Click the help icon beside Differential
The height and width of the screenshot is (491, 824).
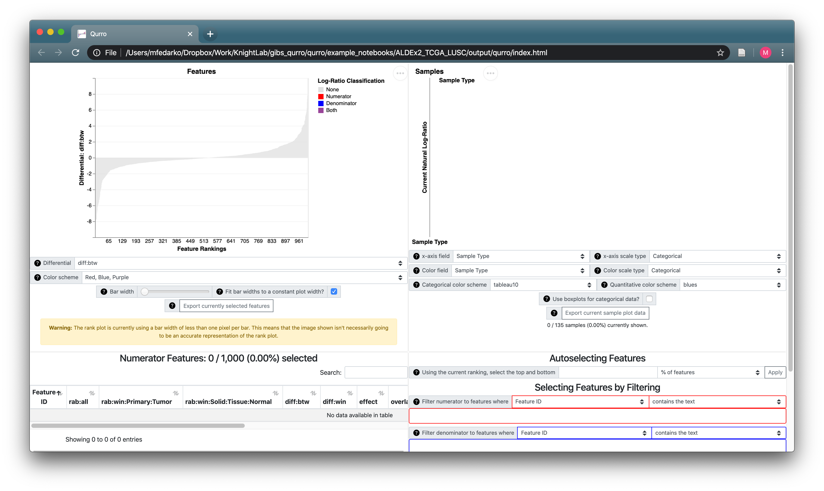click(37, 263)
